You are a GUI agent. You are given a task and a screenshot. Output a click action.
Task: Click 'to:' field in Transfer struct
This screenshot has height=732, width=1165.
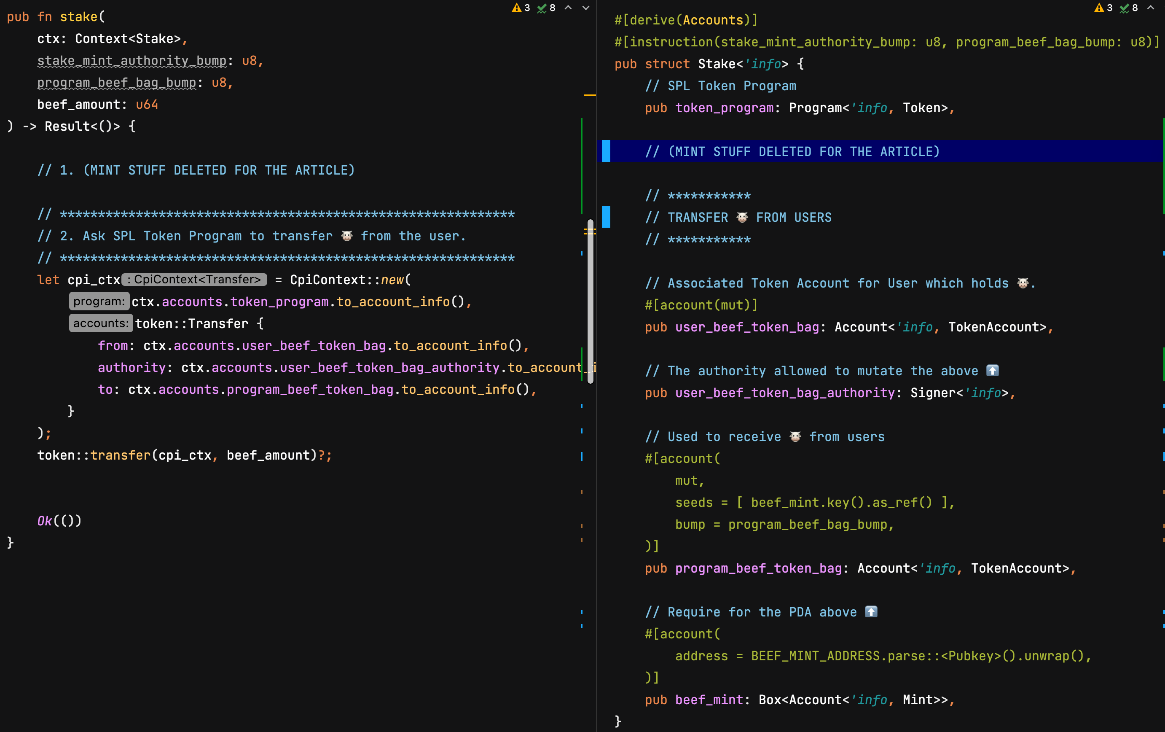point(109,390)
